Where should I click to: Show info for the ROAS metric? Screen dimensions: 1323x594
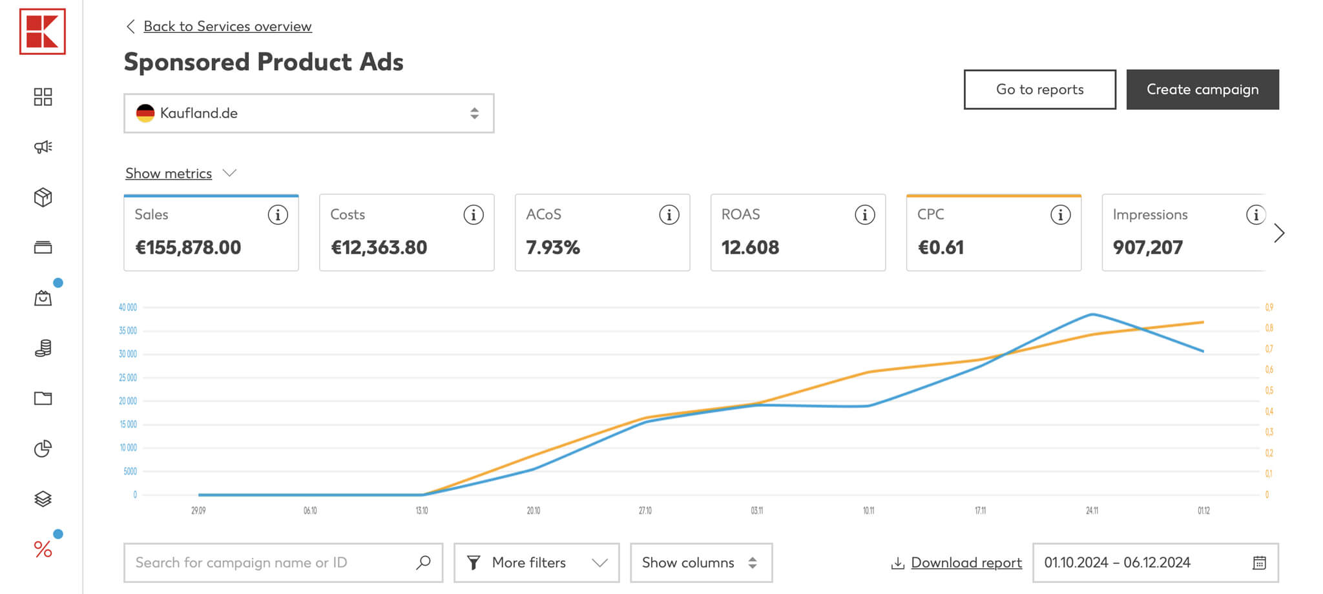(x=864, y=215)
